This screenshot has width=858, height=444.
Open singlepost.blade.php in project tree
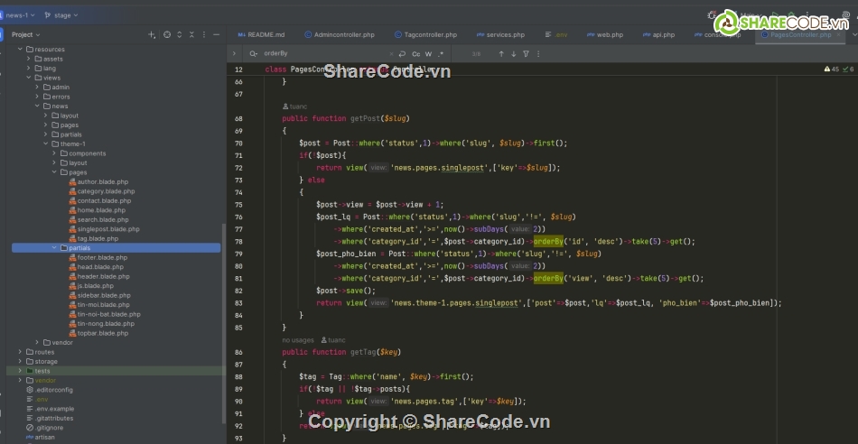[107, 229]
